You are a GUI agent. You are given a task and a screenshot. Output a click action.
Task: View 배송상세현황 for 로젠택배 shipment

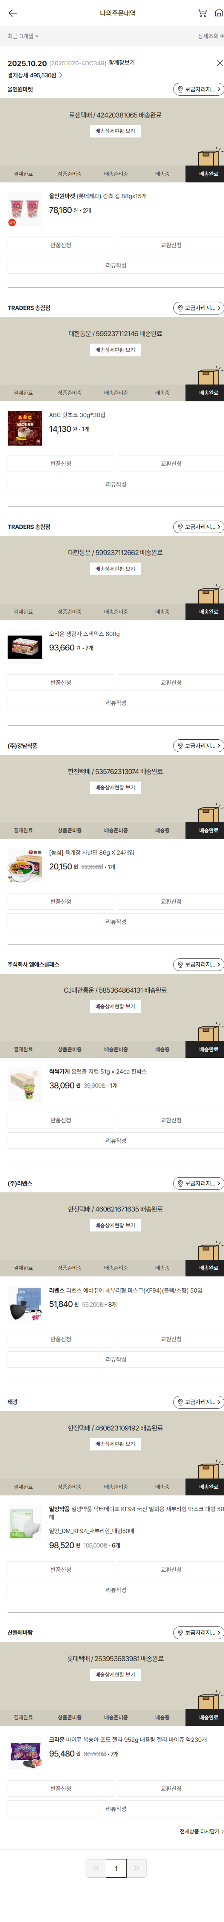pyautogui.click(x=115, y=131)
